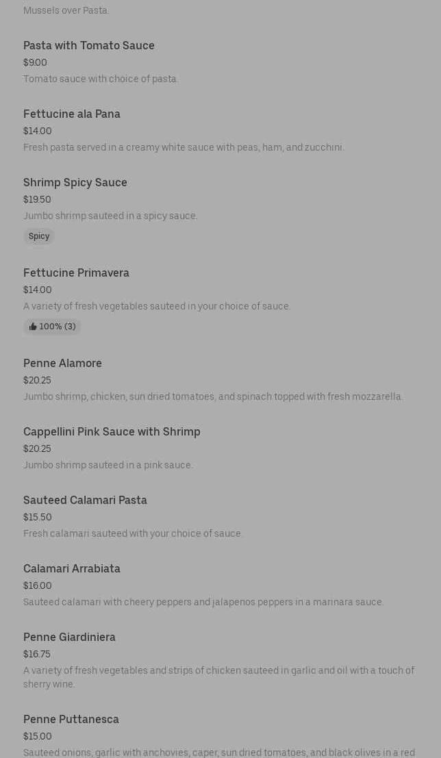Select Fettucine ala Pana menu item
This screenshot has height=758, width=441.
72,114
